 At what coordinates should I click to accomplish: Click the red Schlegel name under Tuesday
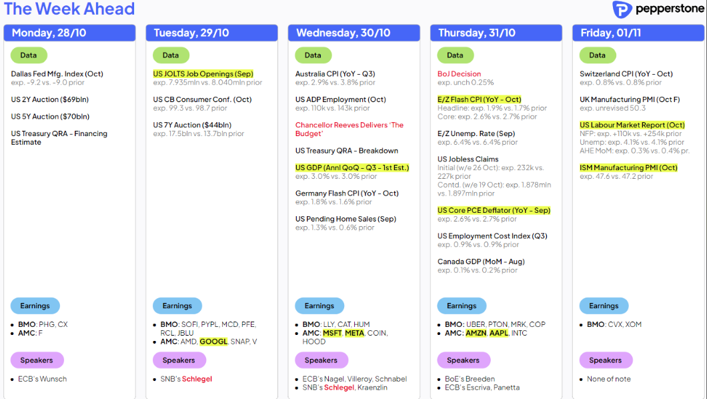pyautogui.click(x=197, y=379)
